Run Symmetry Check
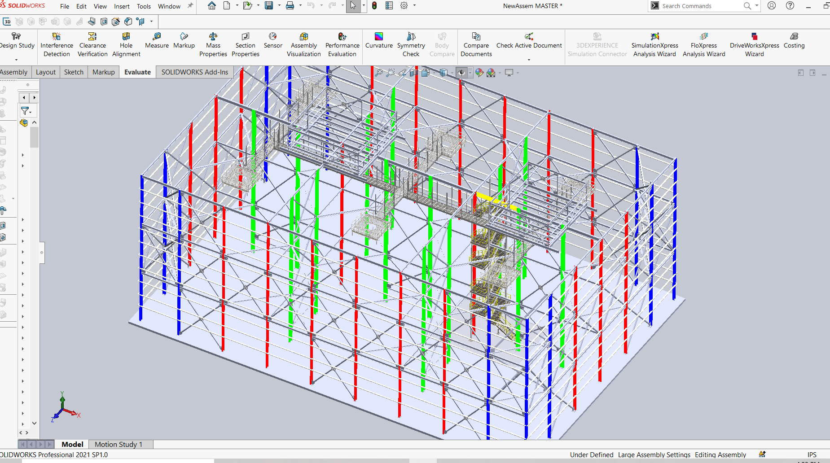 411,45
